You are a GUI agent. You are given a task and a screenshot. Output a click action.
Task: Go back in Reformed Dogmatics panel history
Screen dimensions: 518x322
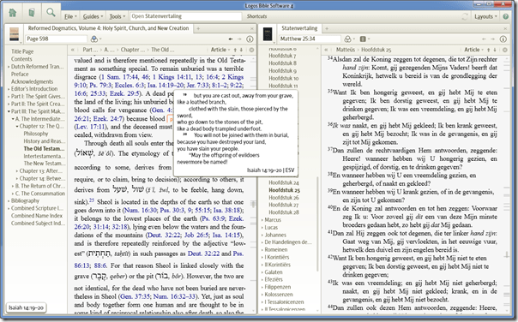[x=231, y=39]
